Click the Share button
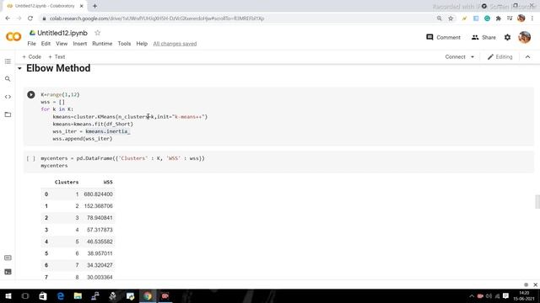 click(x=483, y=37)
